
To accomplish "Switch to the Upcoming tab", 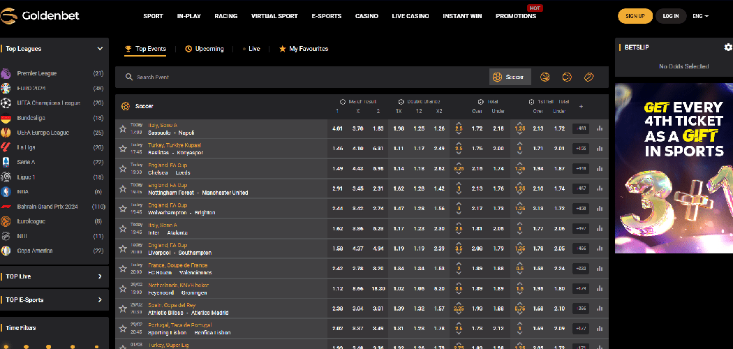I will 205,49.
